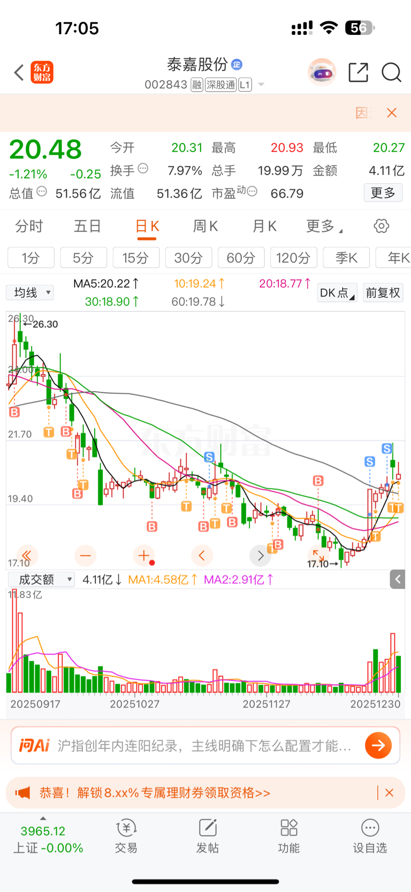Open chart settings gear icon

[x=382, y=226]
